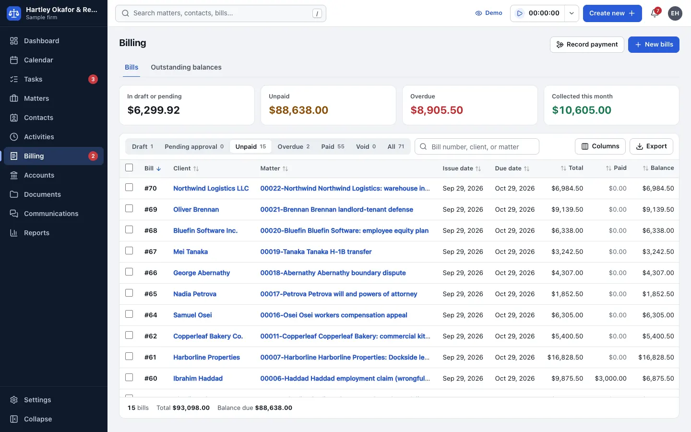Open Northwind Logistics LLC client link

coord(211,188)
